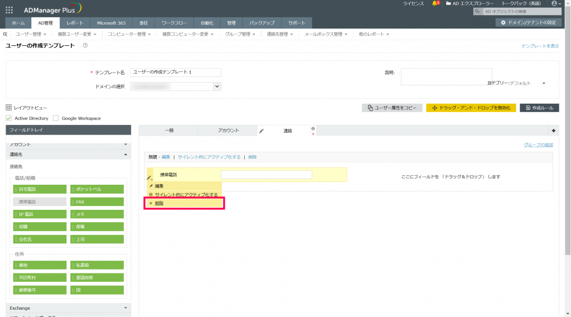571x317 pixels.
Task: Select the FAX field tile
Action: click(97, 202)
